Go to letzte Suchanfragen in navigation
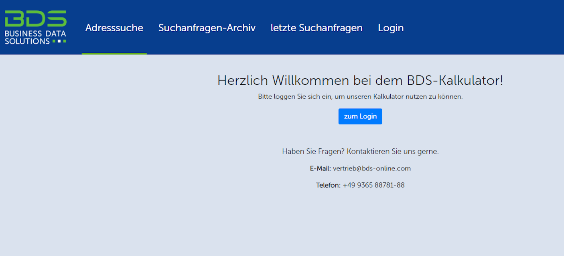 tap(316, 28)
